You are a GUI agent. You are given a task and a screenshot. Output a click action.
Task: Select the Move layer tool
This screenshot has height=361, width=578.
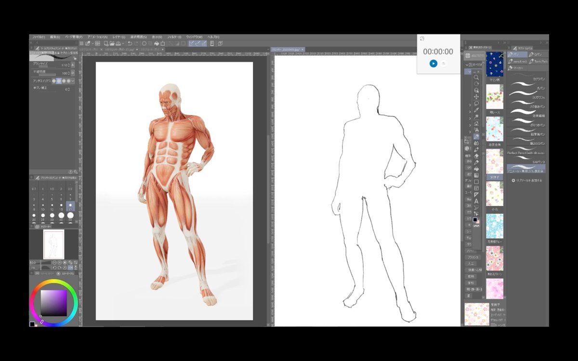point(476,97)
